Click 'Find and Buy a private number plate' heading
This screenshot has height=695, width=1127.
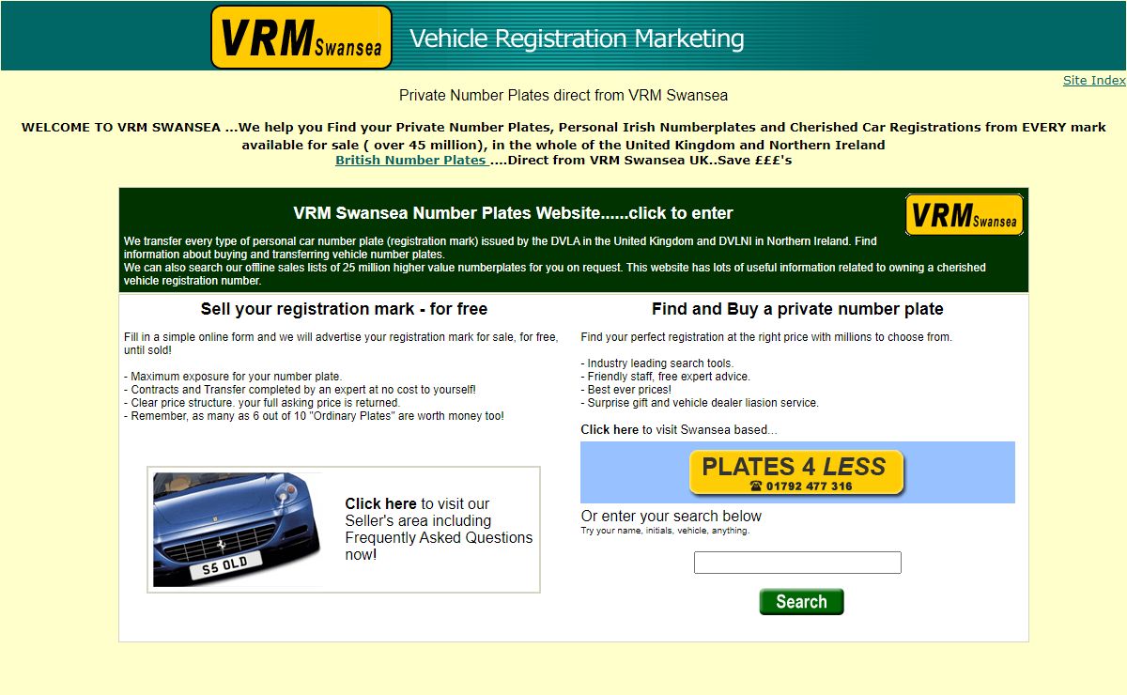[797, 309]
